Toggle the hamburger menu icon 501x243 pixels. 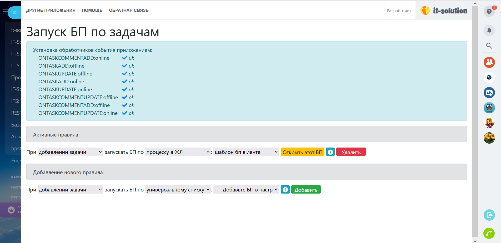(x=5, y=12)
